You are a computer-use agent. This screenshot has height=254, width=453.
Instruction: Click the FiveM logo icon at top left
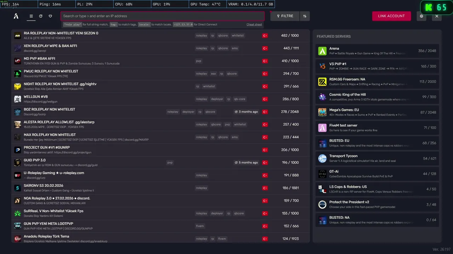point(16,16)
